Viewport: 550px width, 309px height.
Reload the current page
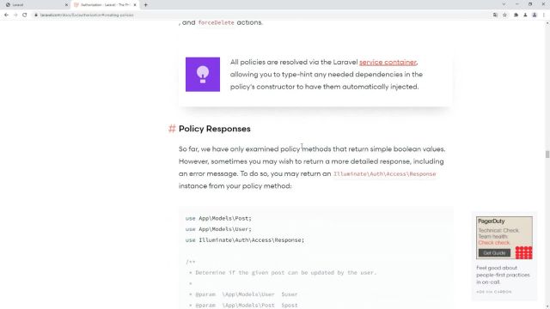(x=25, y=15)
